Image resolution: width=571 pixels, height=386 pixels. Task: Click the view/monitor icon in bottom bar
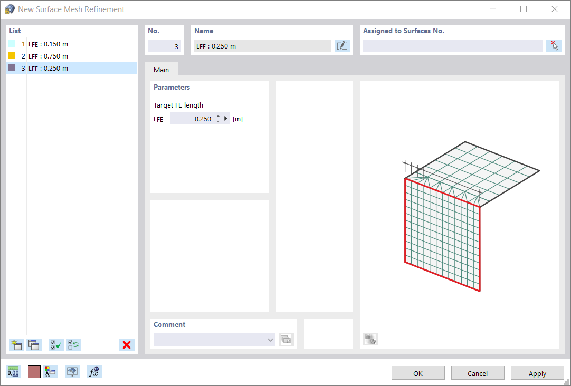[x=72, y=372]
